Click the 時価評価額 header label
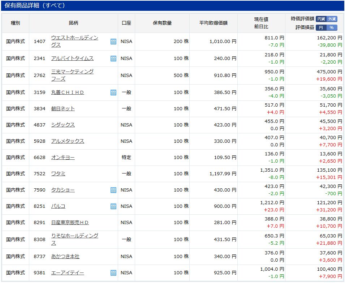 point(302,19)
